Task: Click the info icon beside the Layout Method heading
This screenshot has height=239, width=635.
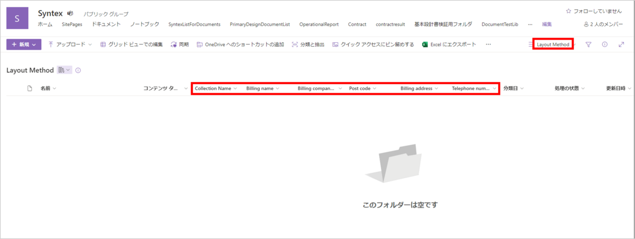Action: pos(78,70)
